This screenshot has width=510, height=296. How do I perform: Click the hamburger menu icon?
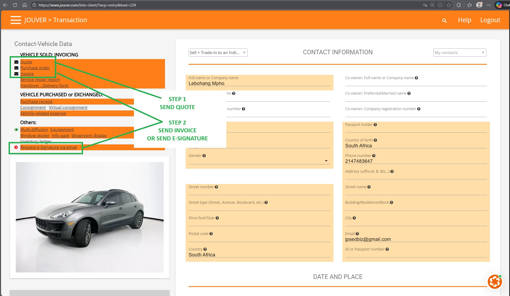coord(16,20)
